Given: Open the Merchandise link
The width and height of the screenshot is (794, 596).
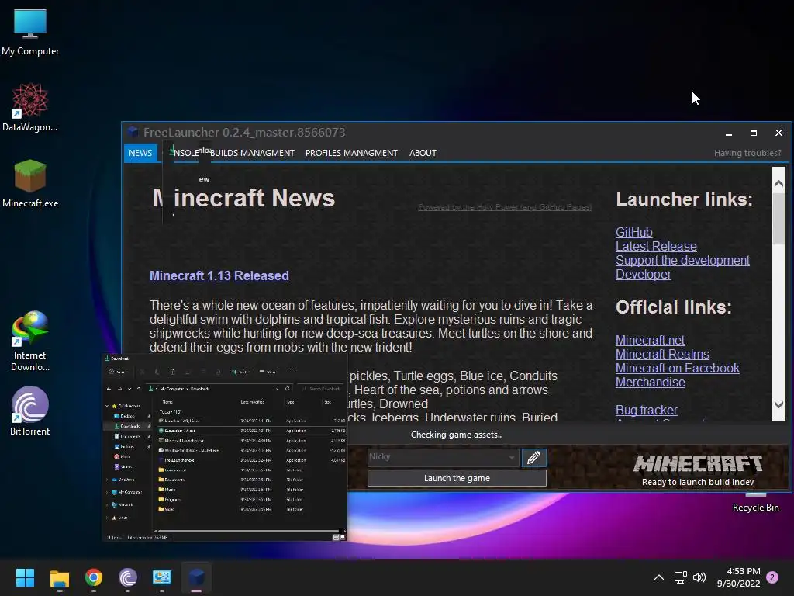Looking at the screenshot, I should (651, 382).
